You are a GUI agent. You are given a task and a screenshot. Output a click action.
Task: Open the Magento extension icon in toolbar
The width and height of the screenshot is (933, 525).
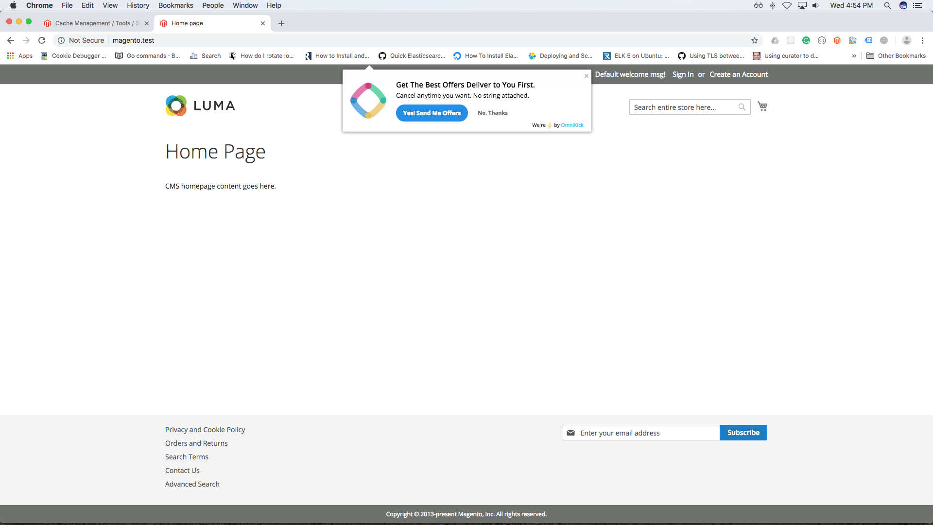837,40
